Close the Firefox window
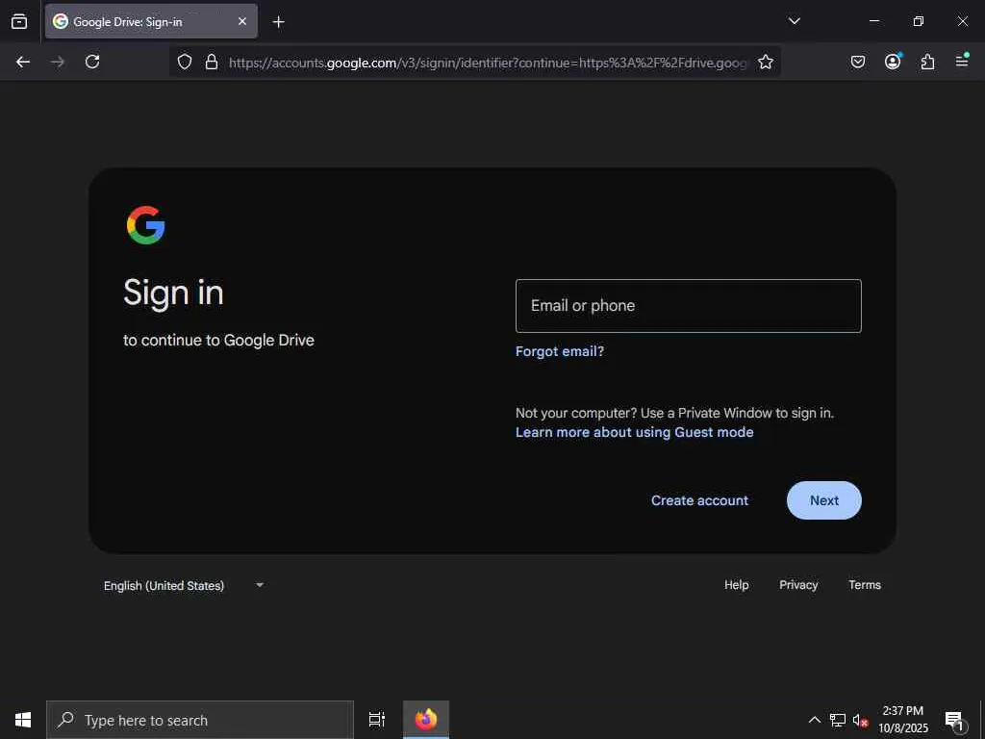This screenshot has height=739, width=985. [962, 21]
